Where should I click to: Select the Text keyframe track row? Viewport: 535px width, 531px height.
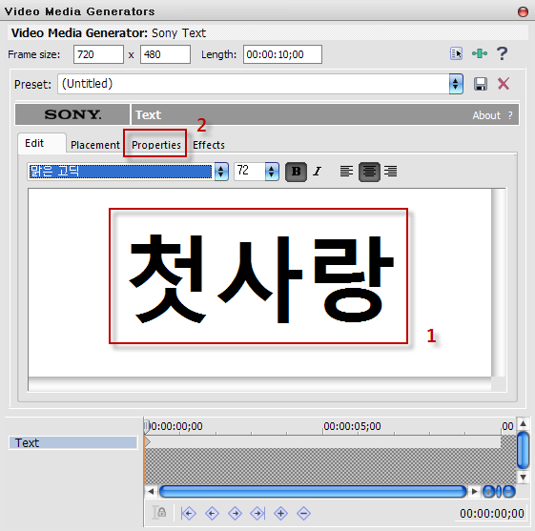(x=72, y=442)
